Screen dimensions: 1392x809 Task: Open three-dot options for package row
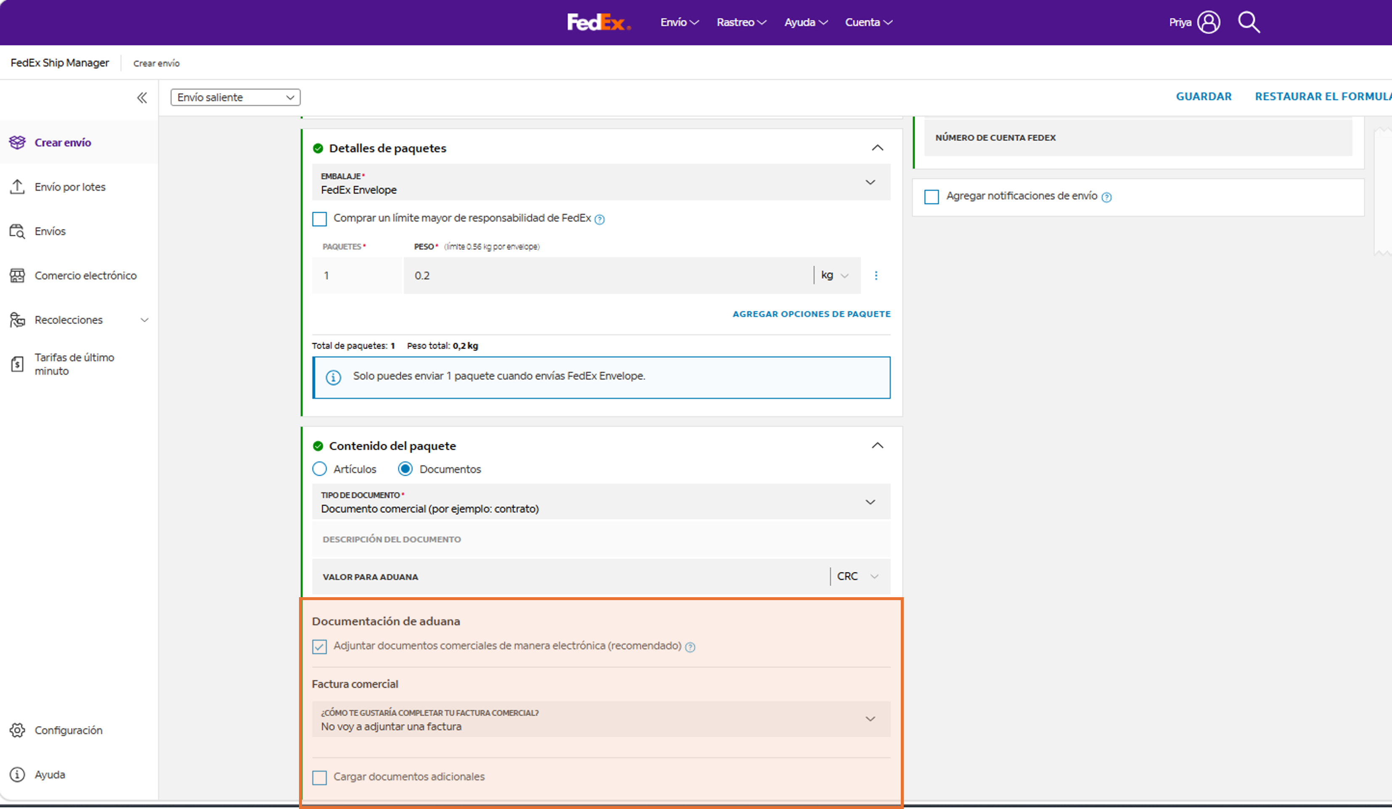point(876,275)
